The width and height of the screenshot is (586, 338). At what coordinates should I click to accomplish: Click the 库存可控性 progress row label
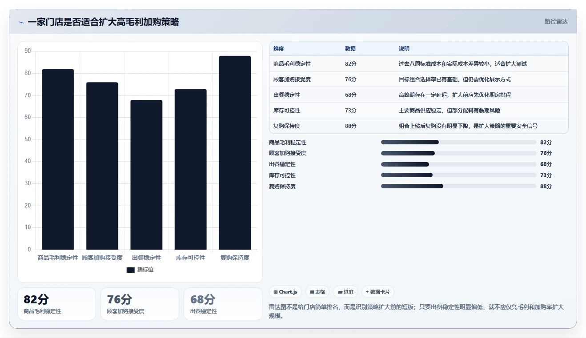pyautogui.click(x=282, y=175)
